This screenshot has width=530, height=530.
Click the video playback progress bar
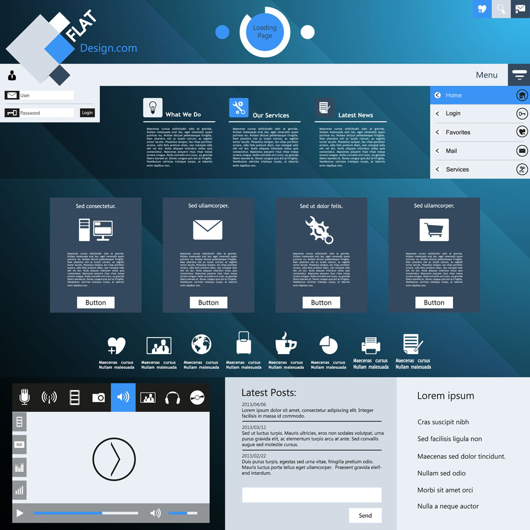pyautogui.click(x=86, y=513)
